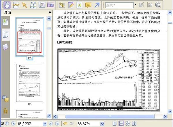This screenshot has width=173, height=127.
Task: Switch to the pages thumbnails tab
Action: pos(5,34)
